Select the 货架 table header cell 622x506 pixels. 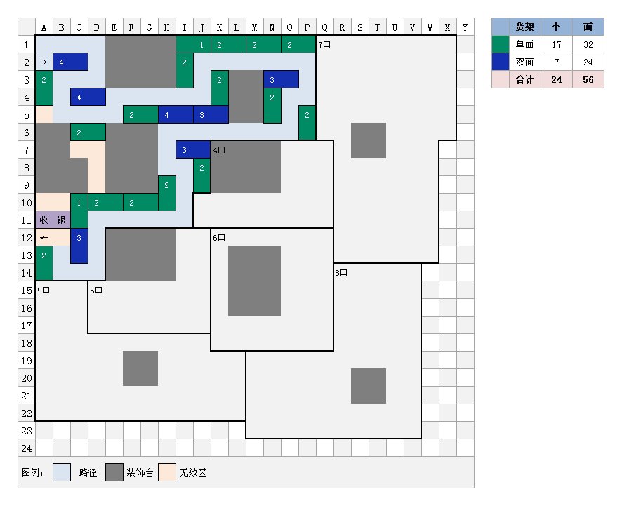pos(524,27)
